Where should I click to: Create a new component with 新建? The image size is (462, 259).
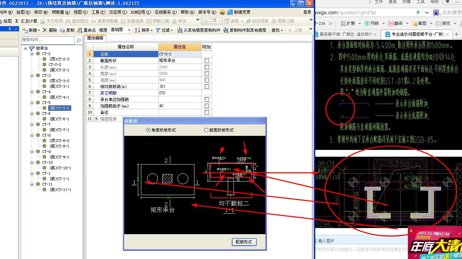tap(30, 30)
